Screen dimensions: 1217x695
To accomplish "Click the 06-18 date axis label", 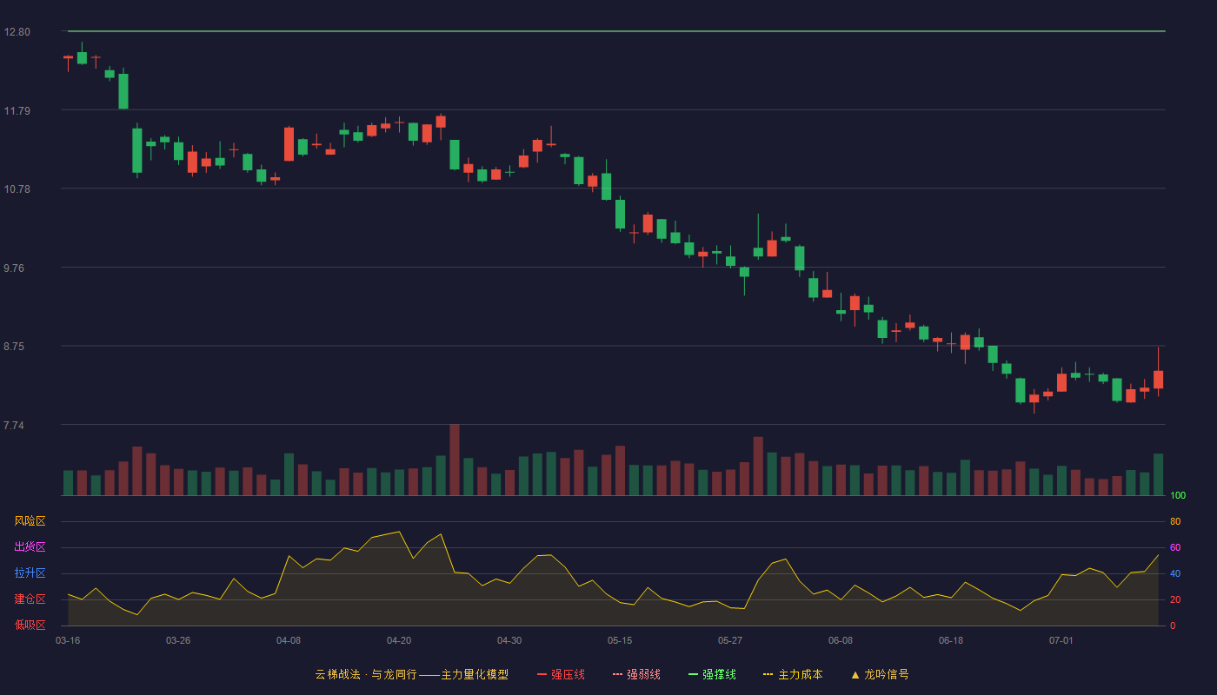I will (x=951, y=640).
